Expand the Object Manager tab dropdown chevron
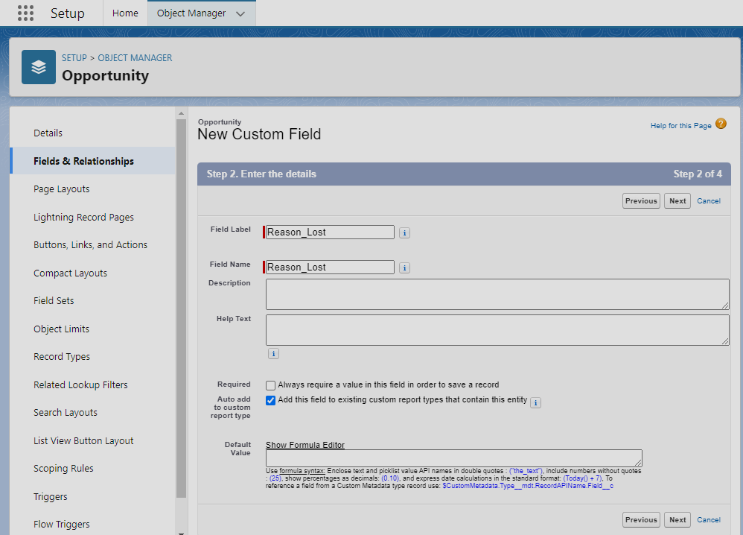743x535 pixels. pos(240,13)
